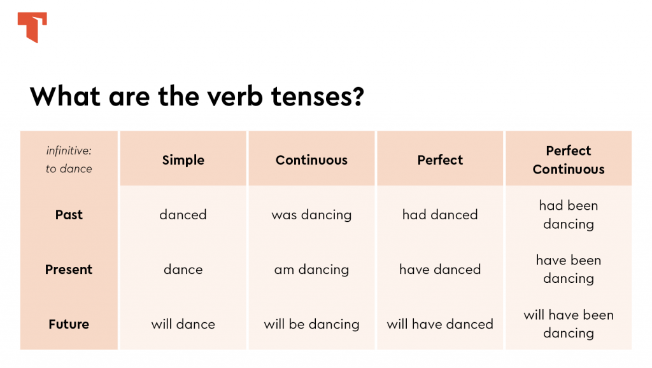Image resolution: width=652 pixels, height=368 pixels.
Task: Select the 'Past' row label
Action: 69,215
